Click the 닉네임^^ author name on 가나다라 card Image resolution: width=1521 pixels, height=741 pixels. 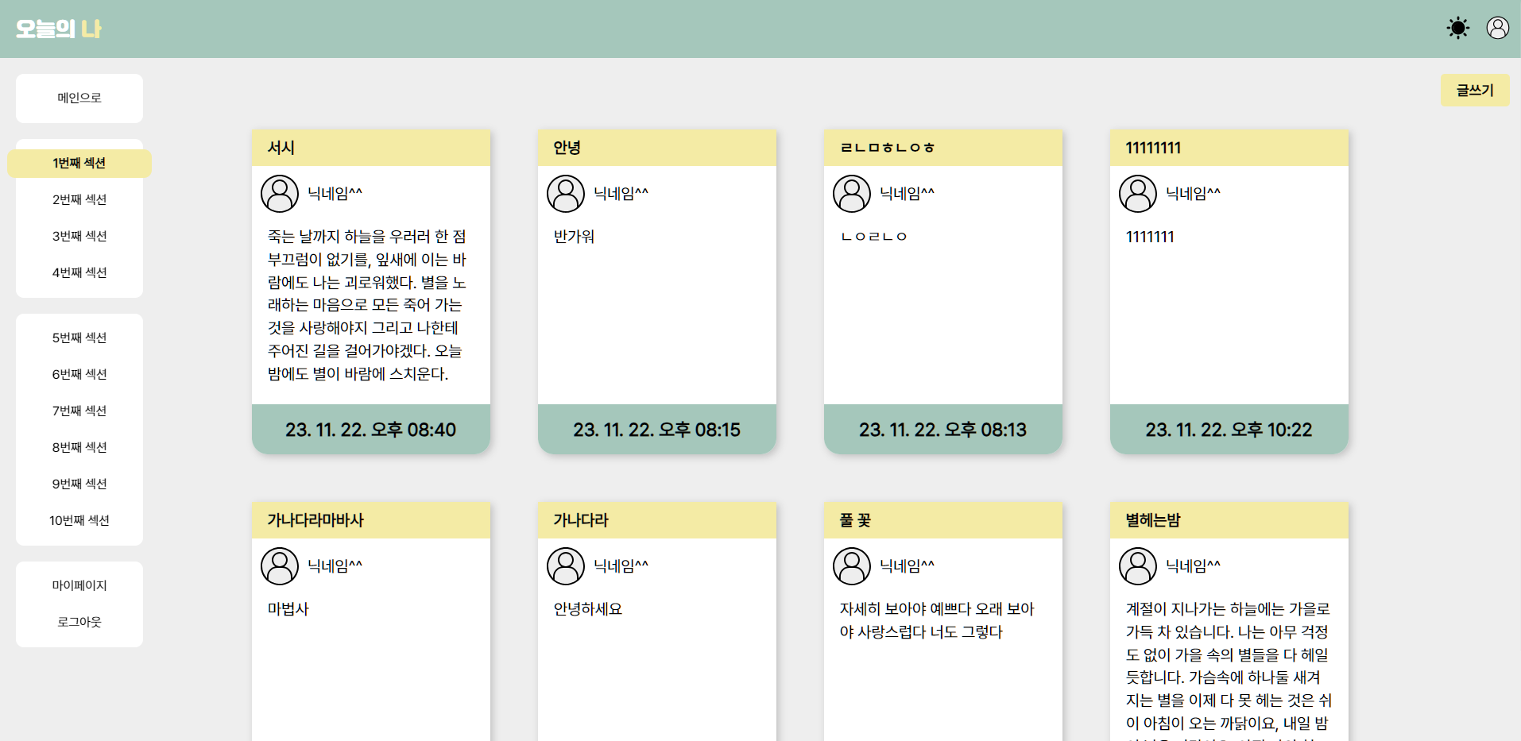(x=621, y=566)
